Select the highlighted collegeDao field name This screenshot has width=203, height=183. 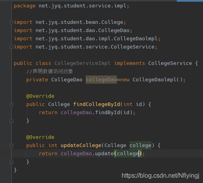point(101,80)
